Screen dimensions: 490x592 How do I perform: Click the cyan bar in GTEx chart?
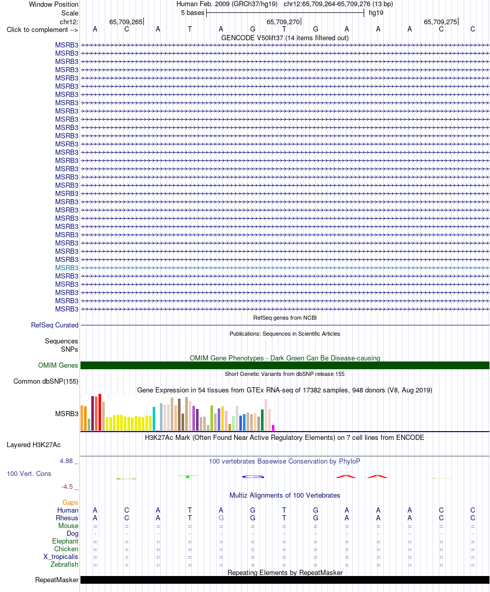tap(154, 419)
